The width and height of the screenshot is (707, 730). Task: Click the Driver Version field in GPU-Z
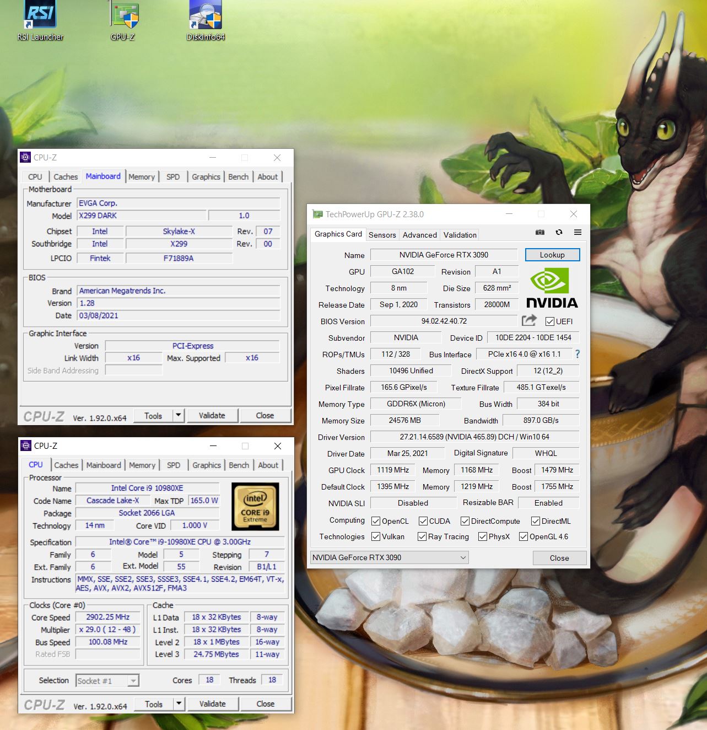(474, 437)
